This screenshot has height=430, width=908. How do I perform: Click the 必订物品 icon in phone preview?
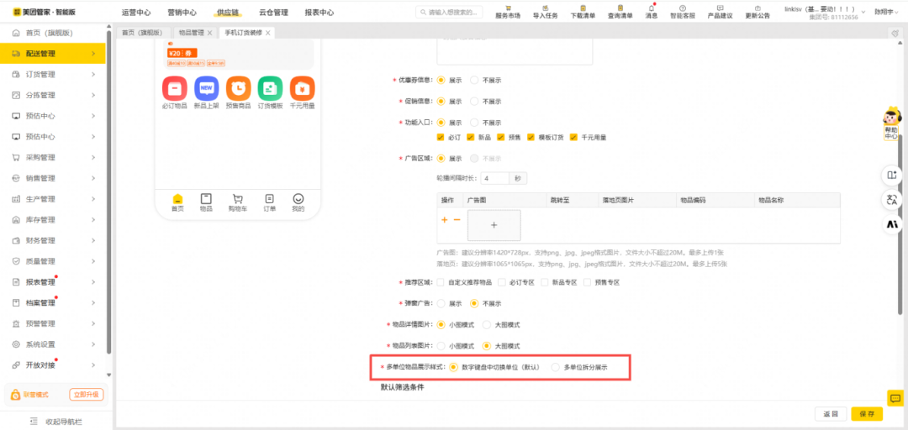pos(175,87)
